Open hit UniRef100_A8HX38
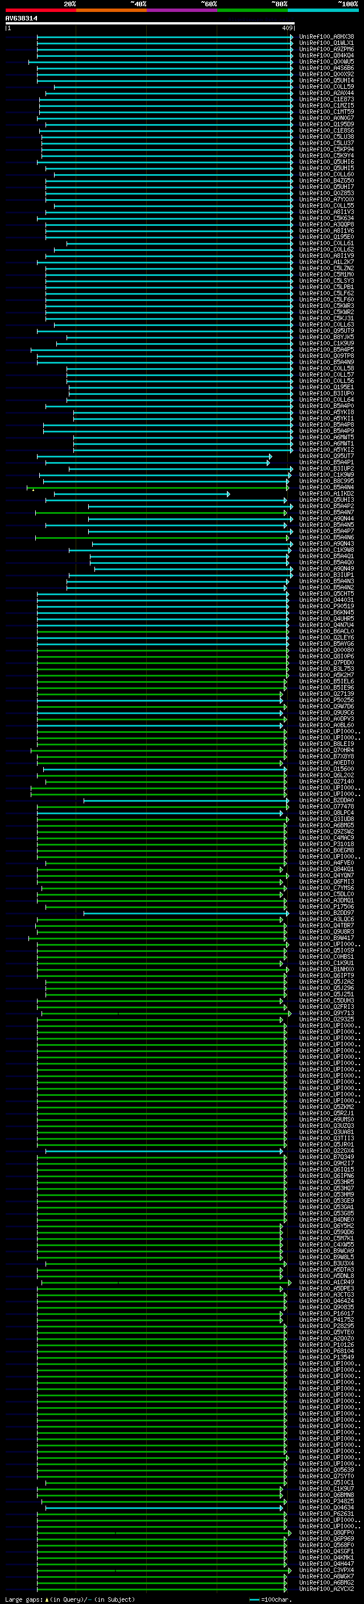The height and width of the screenshot is (1604, 364). click(326, 37)
